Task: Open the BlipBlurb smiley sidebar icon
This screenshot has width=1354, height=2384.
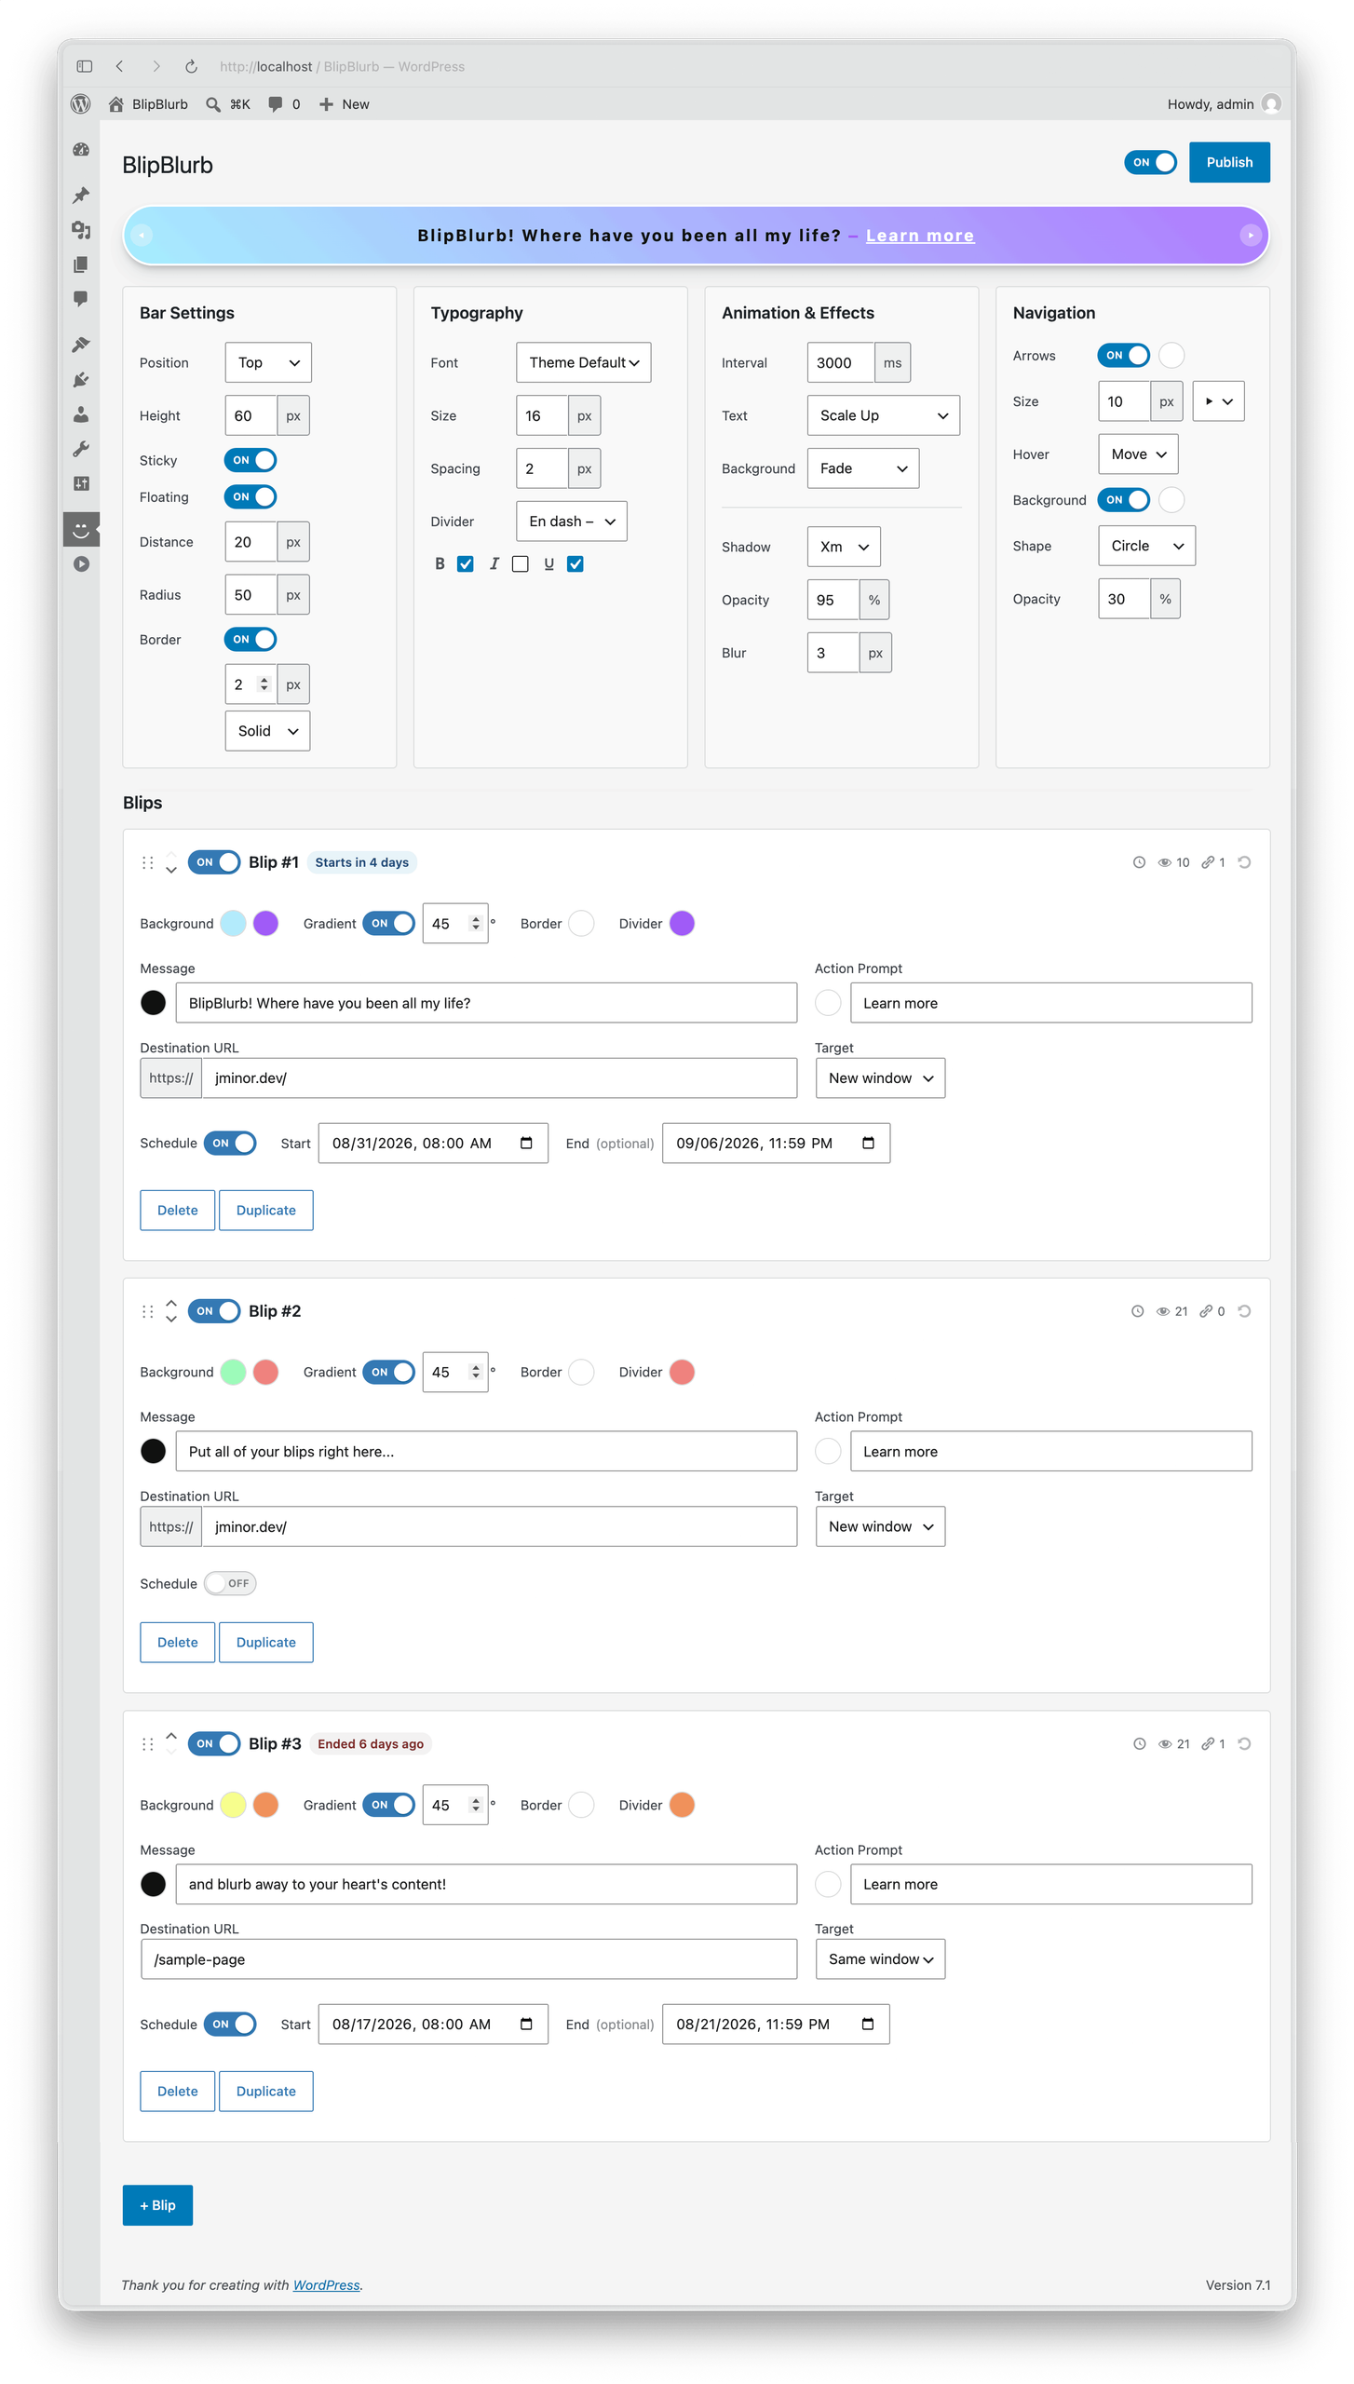Action: click(81, 529)
